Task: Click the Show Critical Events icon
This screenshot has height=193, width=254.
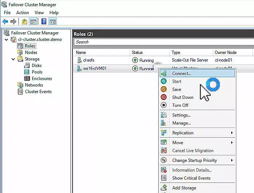Action: [x=164, y=178]
